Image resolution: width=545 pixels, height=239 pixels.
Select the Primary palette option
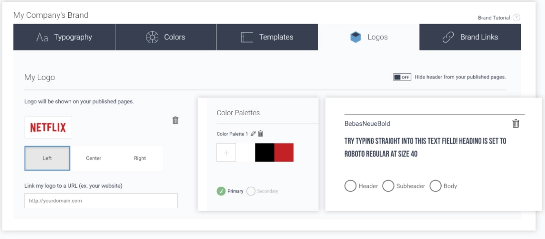pos(221,191)
